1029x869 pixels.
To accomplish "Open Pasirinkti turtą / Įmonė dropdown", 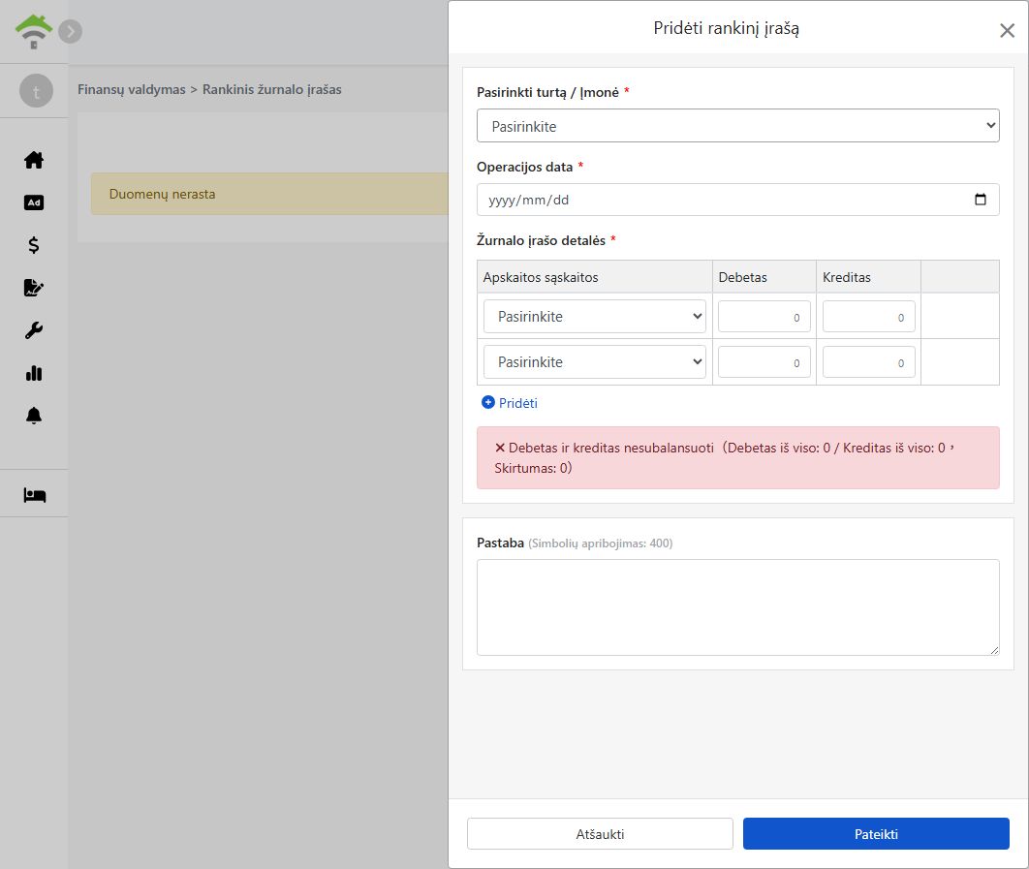I will point(737,126).
